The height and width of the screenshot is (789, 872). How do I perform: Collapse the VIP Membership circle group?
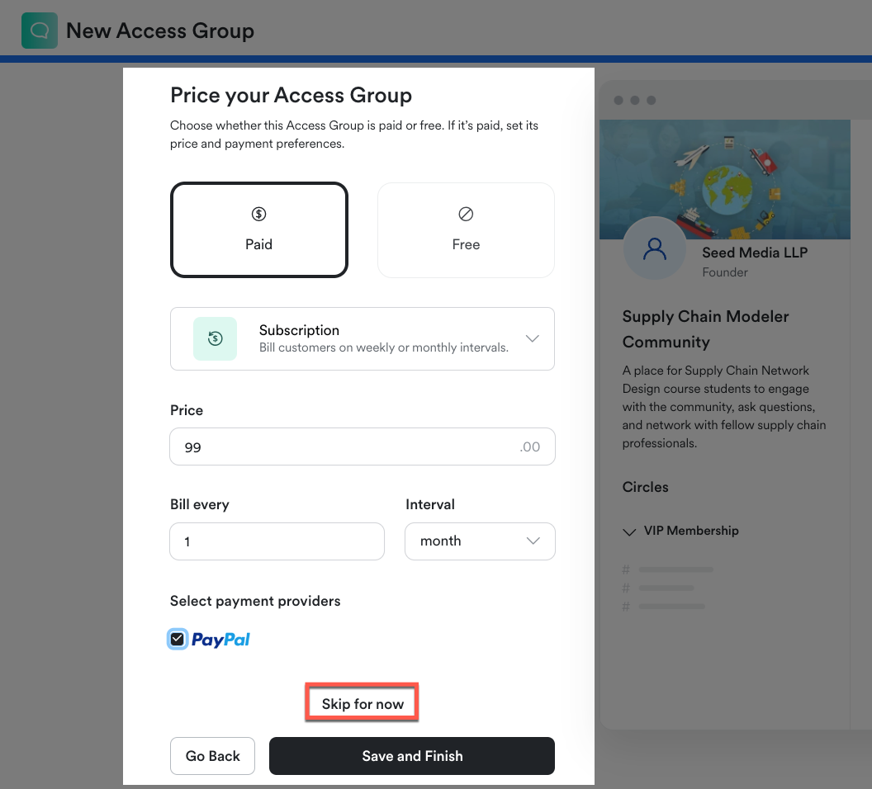629,532
